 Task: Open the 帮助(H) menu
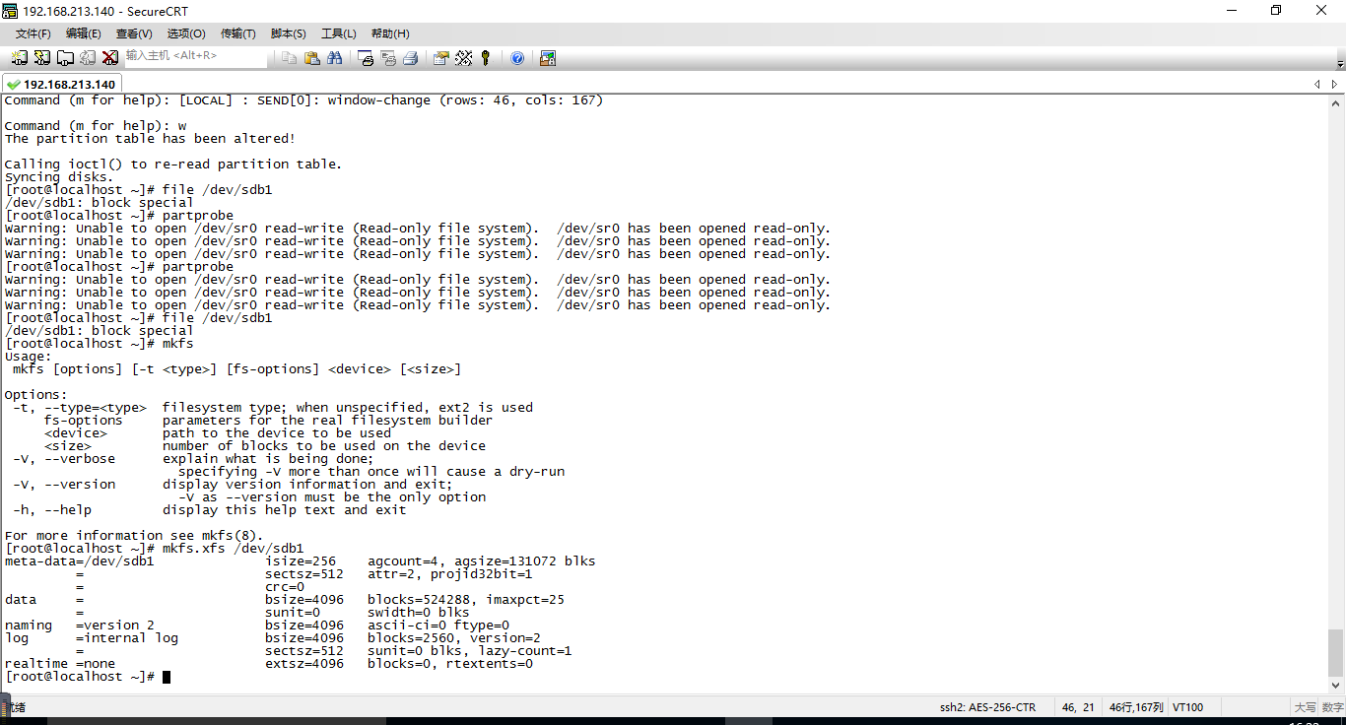389,33
